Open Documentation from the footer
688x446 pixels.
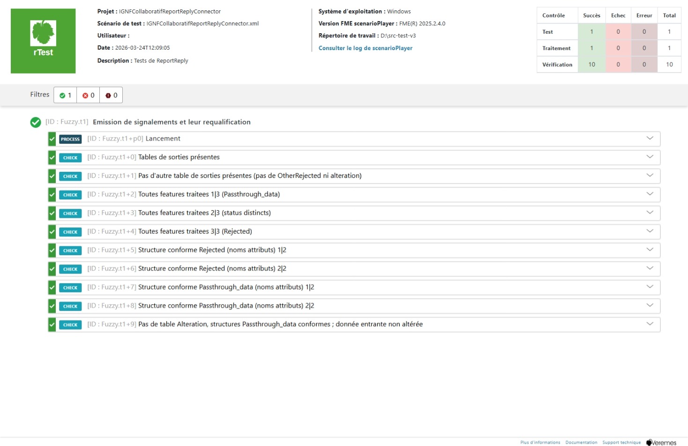[x=581, y=443]
